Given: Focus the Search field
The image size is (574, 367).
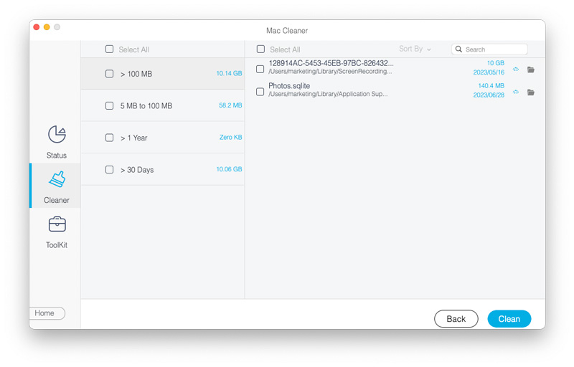Looking at the screenshot, I should tap(489, 49).
